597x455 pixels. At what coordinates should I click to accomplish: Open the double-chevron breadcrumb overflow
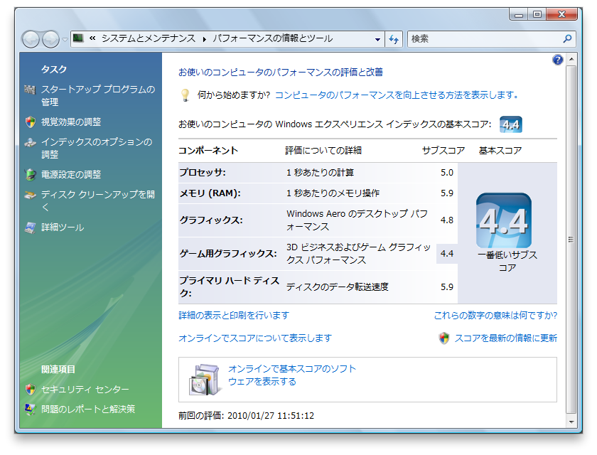92,38
